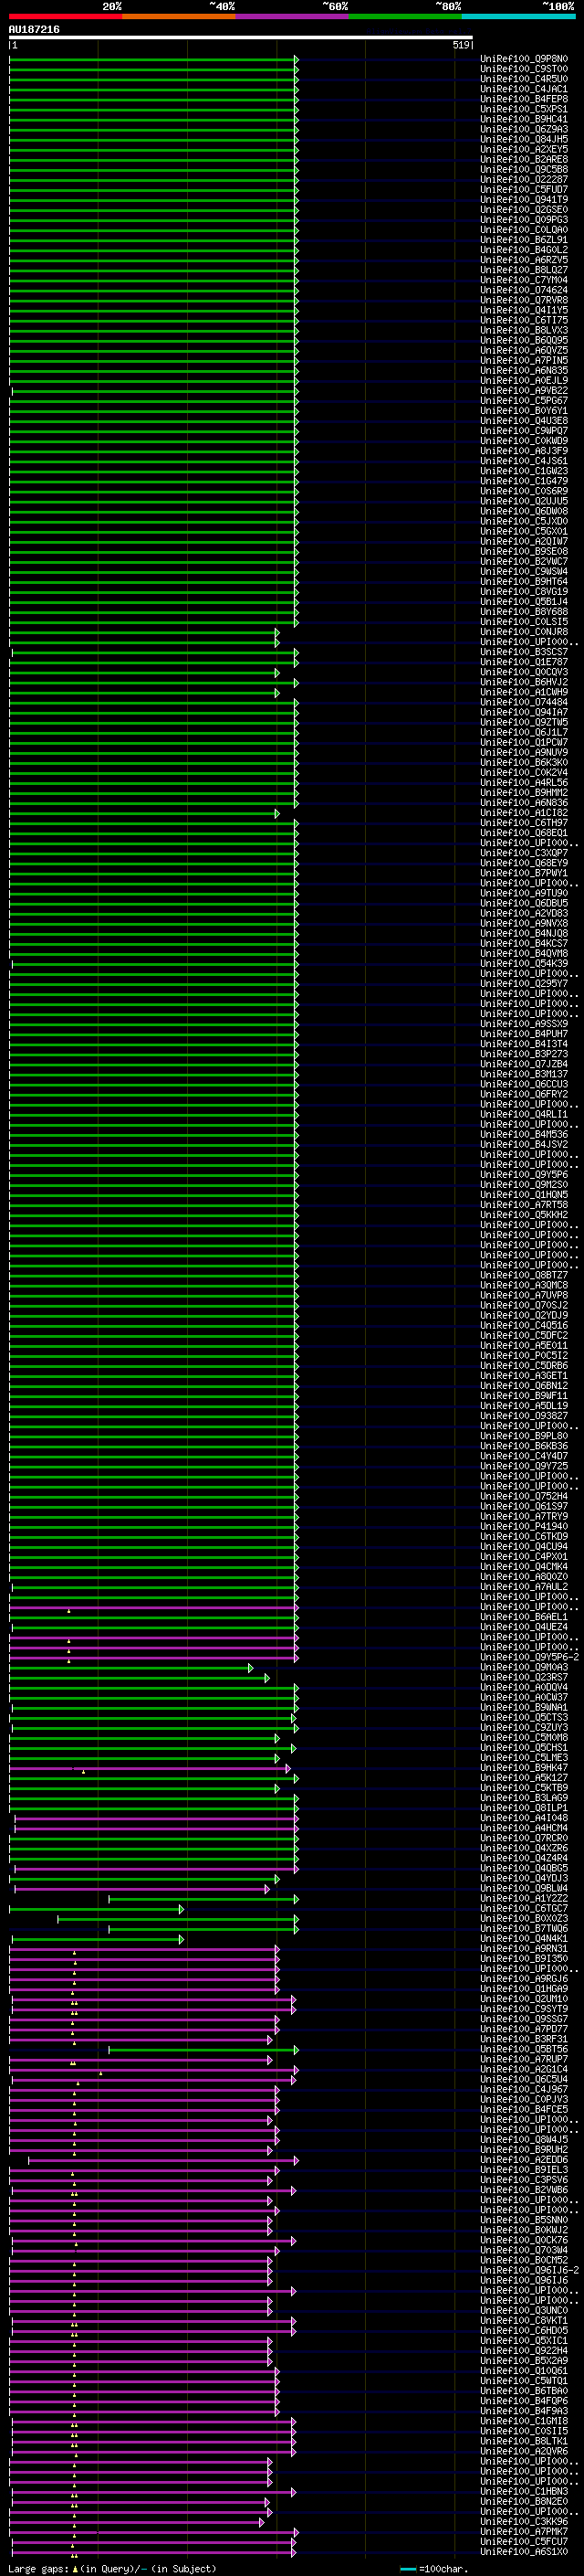Viewport: 584px width, 2576px height.
Task: Click the UniRef100_B8LVX3 label
Action: pos(523,330)
